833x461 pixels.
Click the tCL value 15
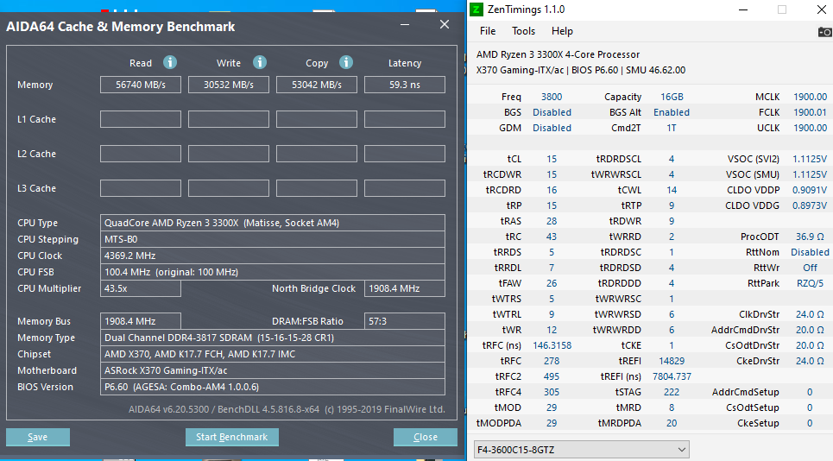[552, 159]
